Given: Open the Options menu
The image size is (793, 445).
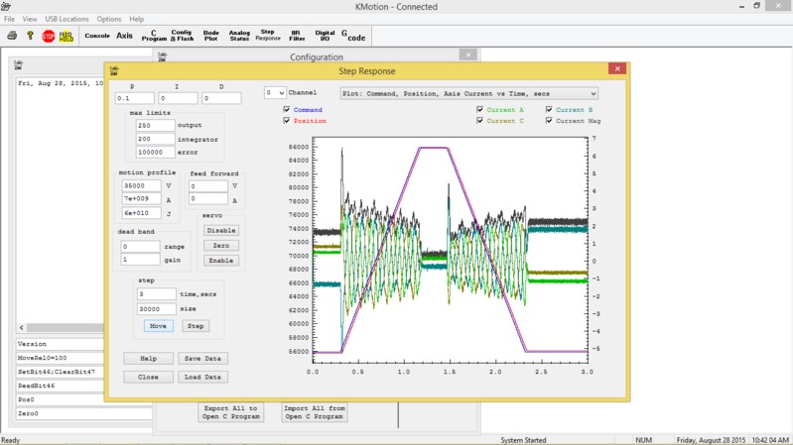Looking at the screenshot, I should pyautogui.click(x=109, y=19).
